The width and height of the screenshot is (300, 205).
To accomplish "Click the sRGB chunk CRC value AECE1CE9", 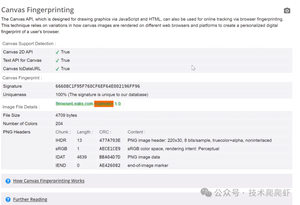I will pos(110,149).
